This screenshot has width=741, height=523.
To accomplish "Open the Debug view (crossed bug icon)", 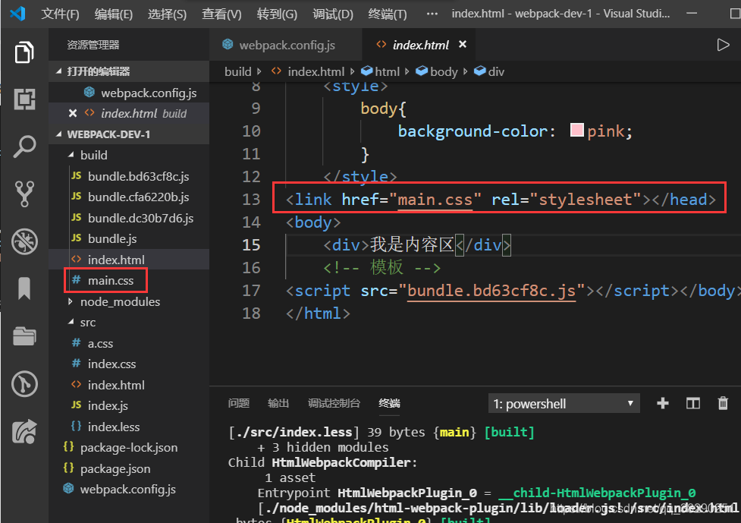I will [x=24, y=241].
